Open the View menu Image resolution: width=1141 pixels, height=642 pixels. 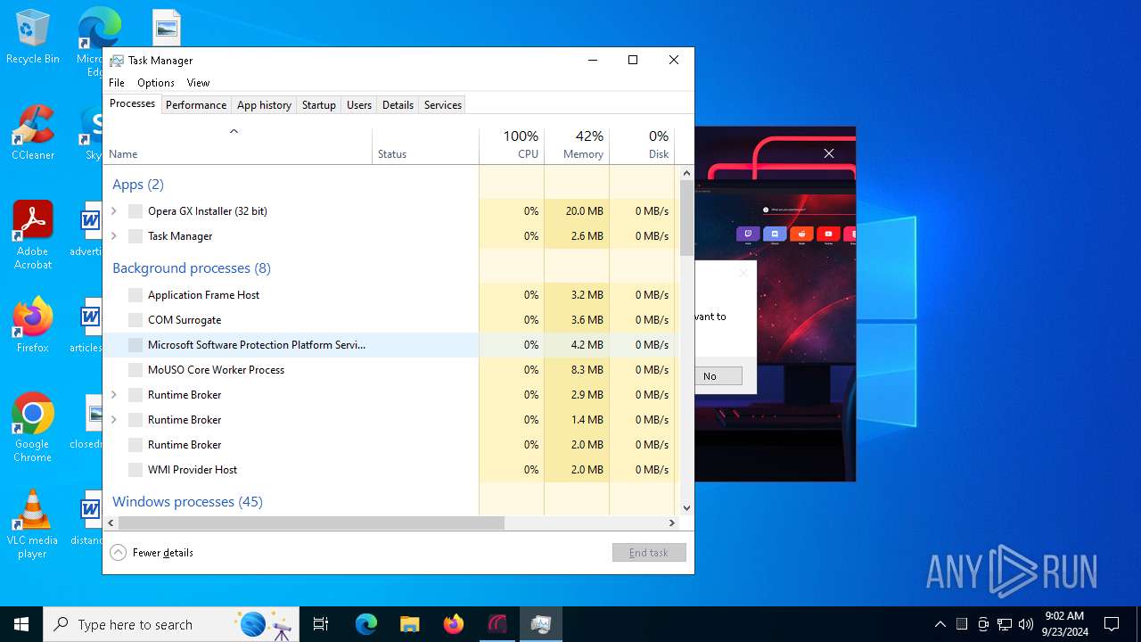pyautogui.click(x=198, y=83)
